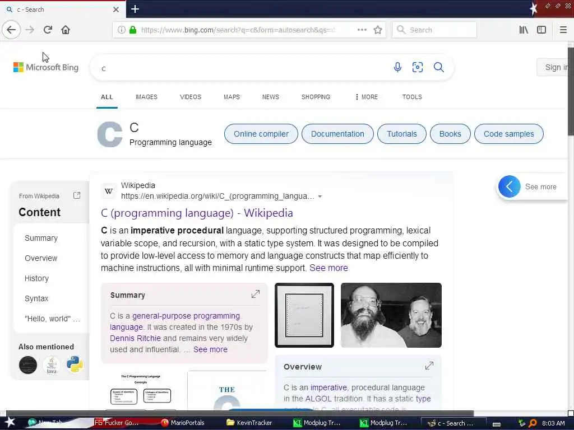
Task: Switch to the NEWS tab
Action: pos(271,97)
